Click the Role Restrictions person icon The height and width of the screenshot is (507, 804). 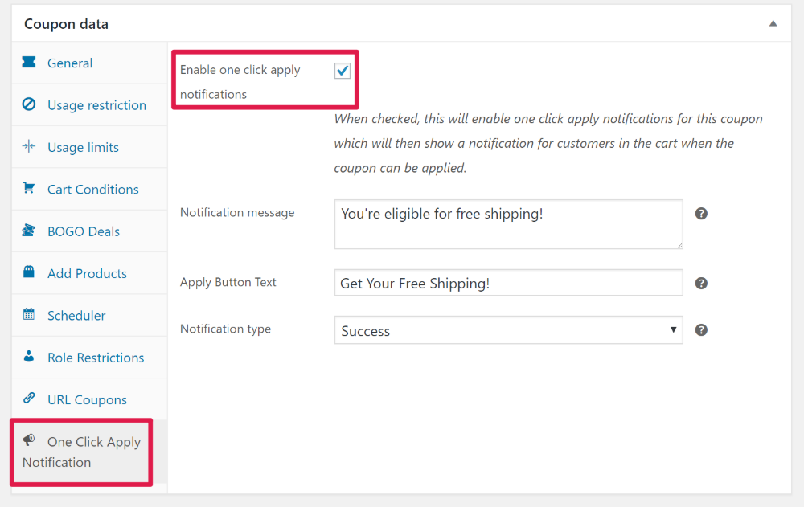coord(29,356)
